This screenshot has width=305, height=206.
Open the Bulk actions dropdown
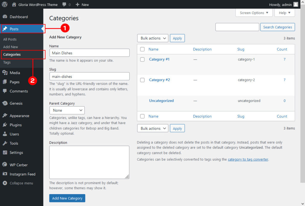[x=152, y=38]
